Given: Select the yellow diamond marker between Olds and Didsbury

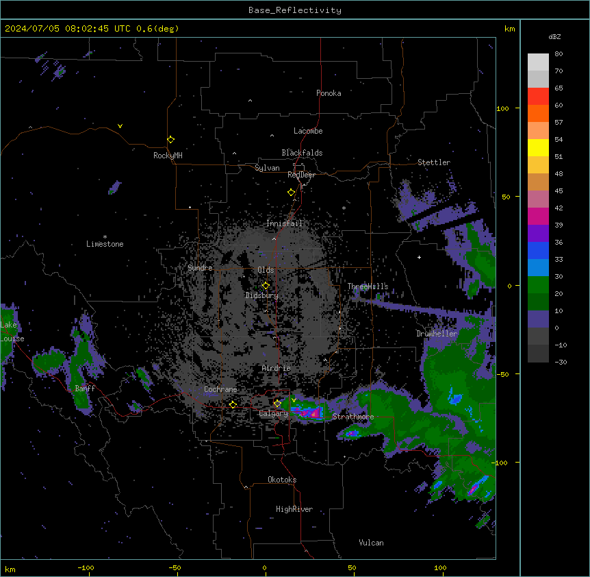Looking at the screenshot, I should point(266,286).
